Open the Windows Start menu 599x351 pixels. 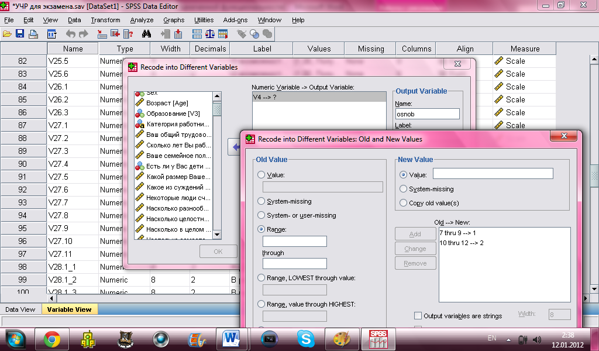click(x=15, y=339)
